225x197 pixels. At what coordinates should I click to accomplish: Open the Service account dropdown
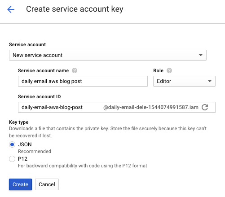pyautogui.click(x=108, y=55)
